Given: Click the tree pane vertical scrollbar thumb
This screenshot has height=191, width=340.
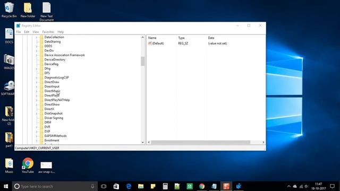Looking at the screenshot, I should 143,62.
